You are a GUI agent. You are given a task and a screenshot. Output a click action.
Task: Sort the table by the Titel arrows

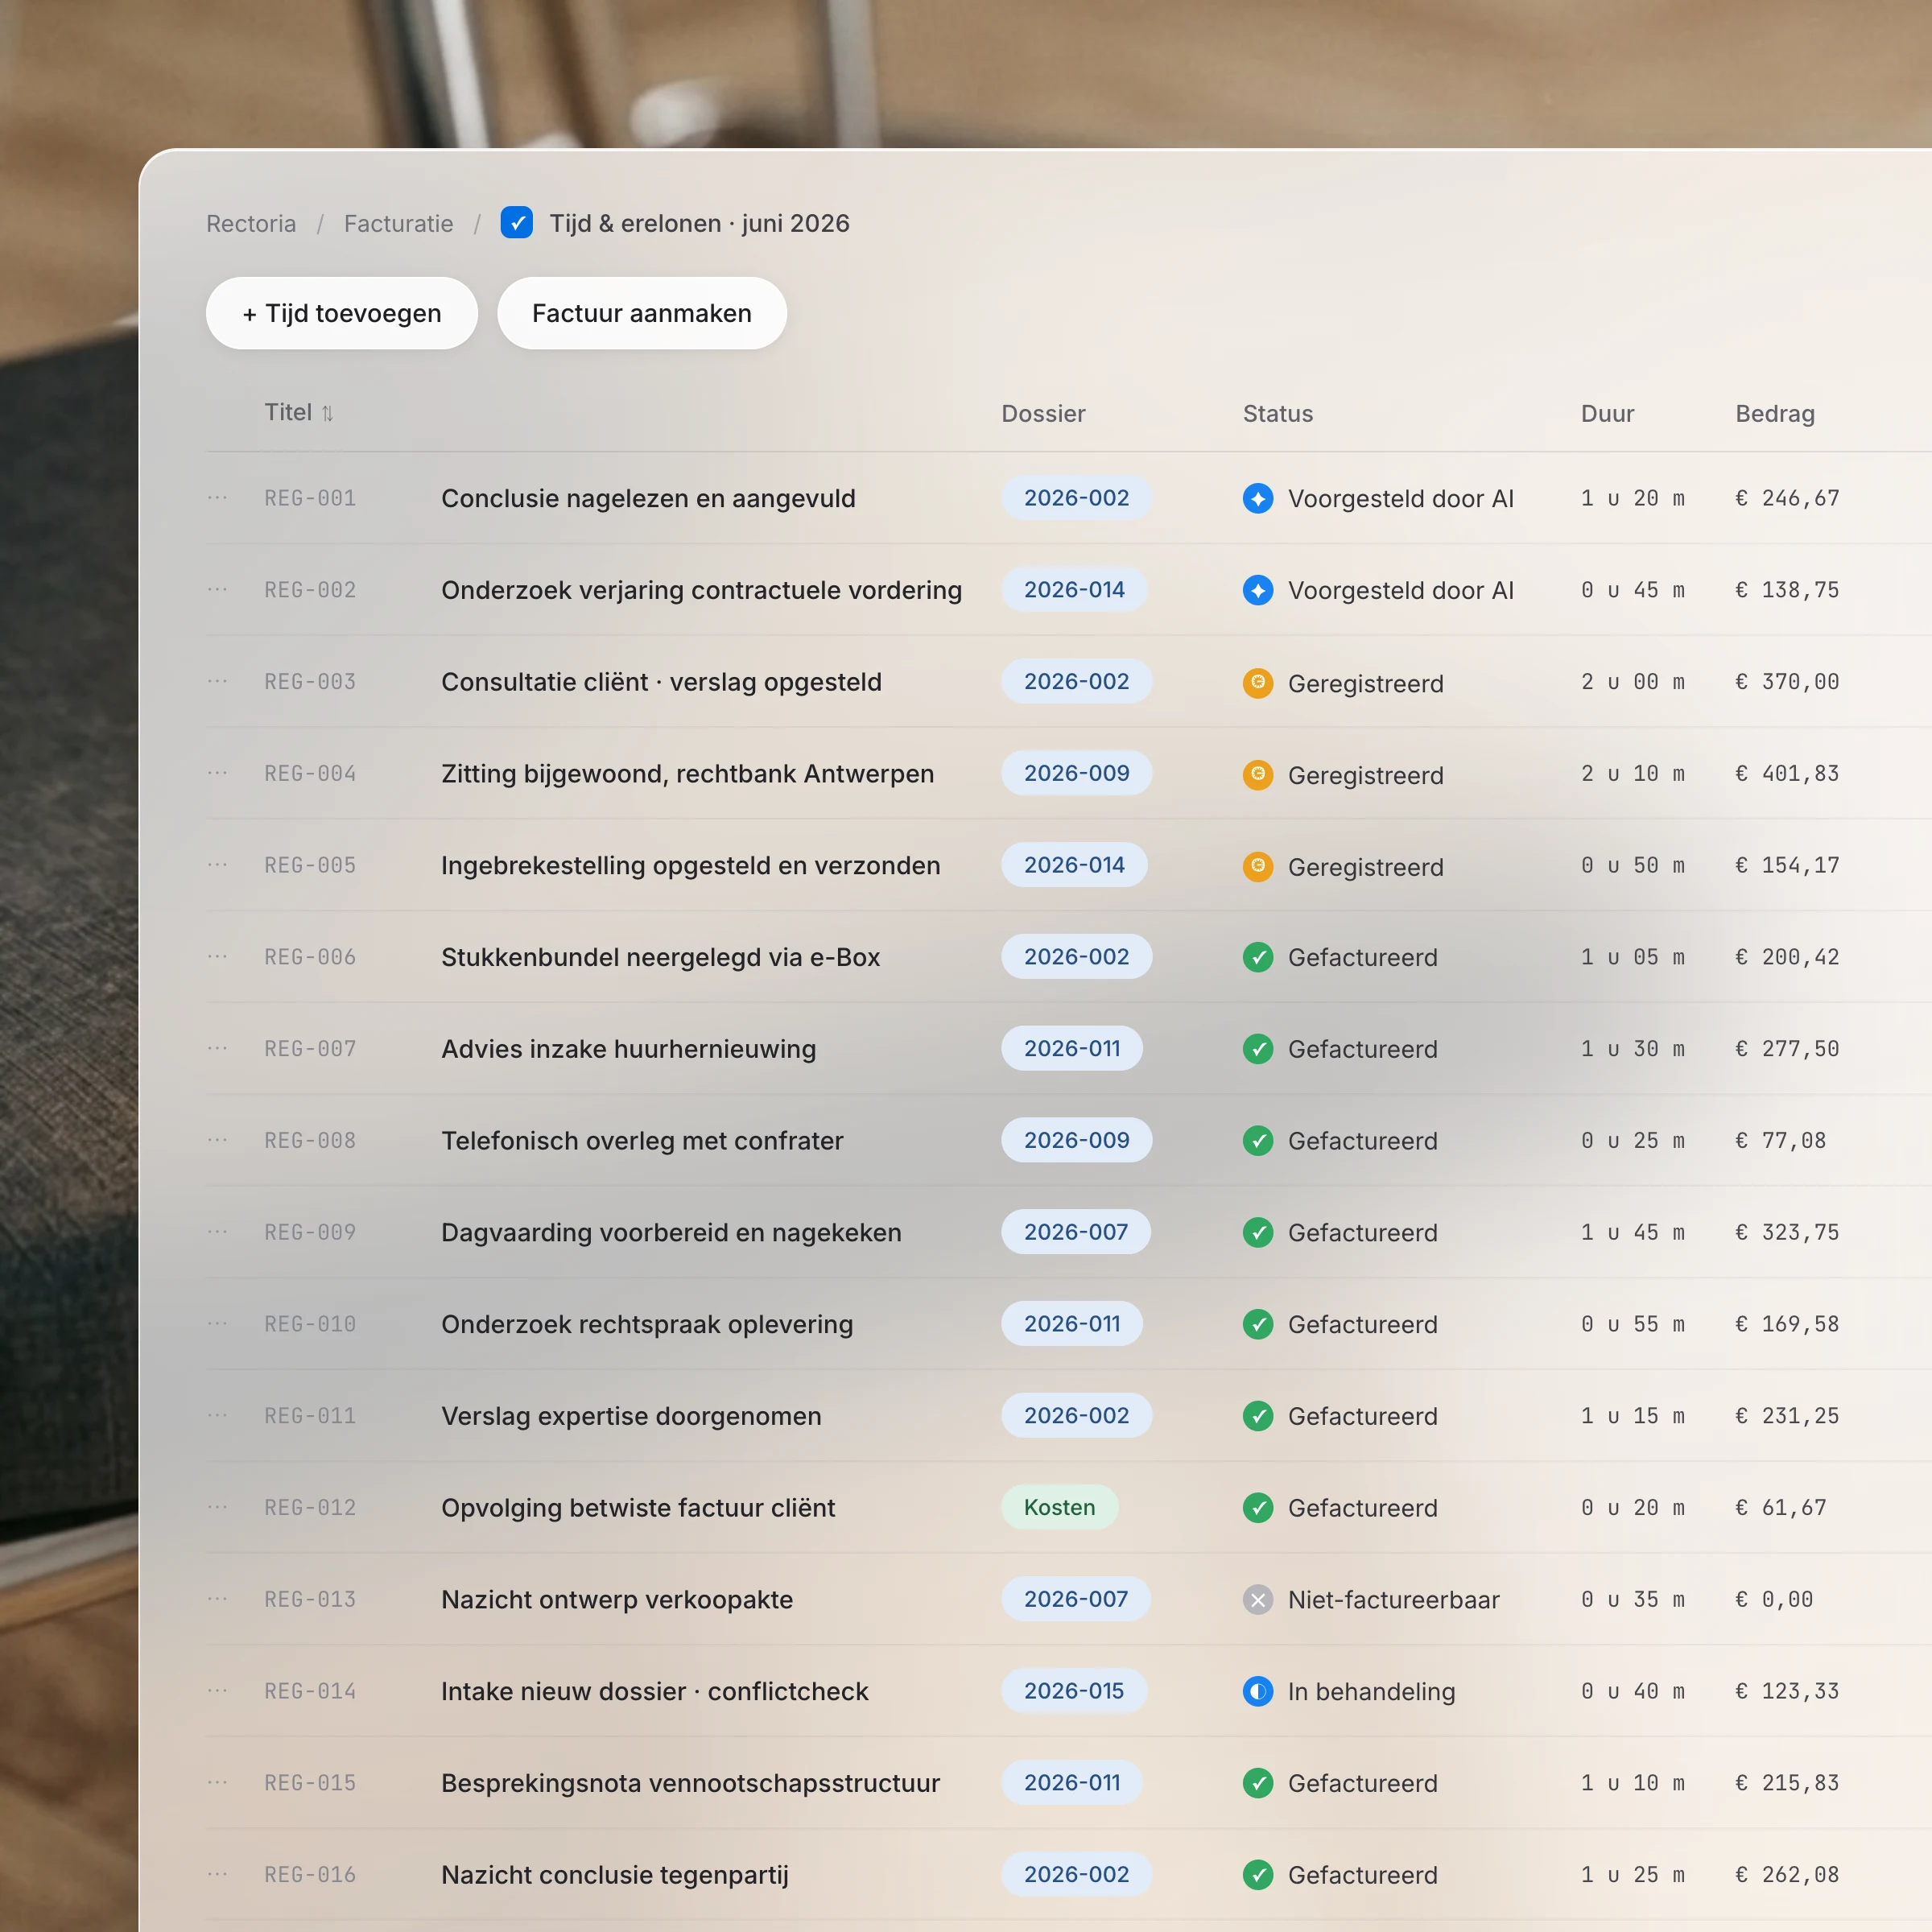[327, 413]
